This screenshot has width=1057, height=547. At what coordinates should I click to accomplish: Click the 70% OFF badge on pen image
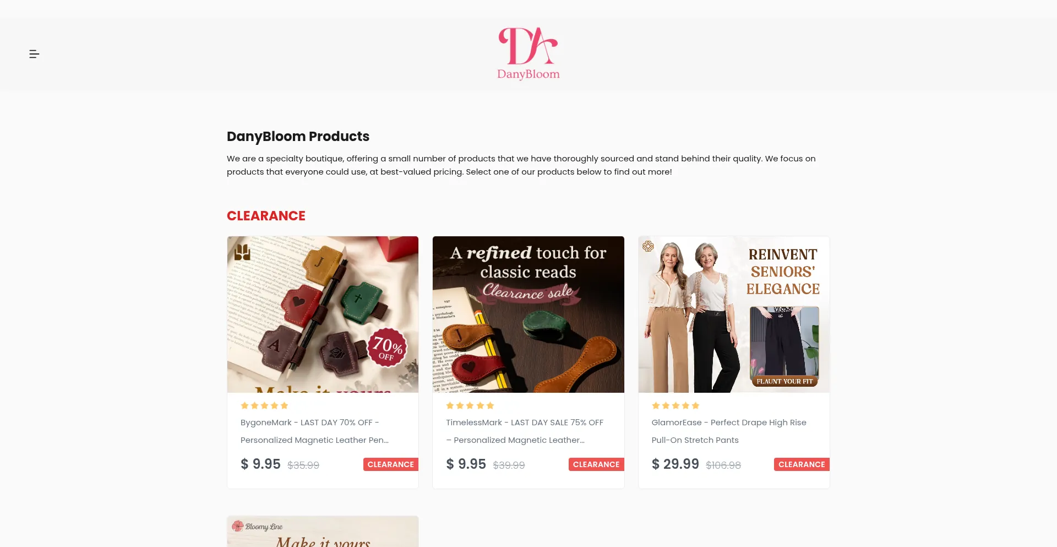click(387, 348)
